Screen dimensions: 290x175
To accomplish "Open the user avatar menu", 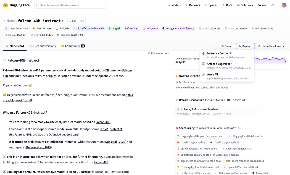I will pyautogui.click(x=284, y=5).
